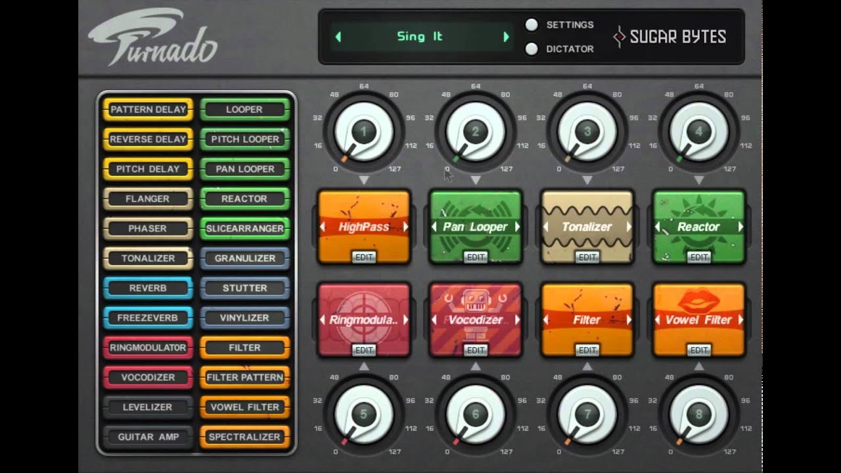Viewport: 841px width, 473px height.
Task: Click knob 3 above the Tonalizer slot
Action: pos(587,132)
